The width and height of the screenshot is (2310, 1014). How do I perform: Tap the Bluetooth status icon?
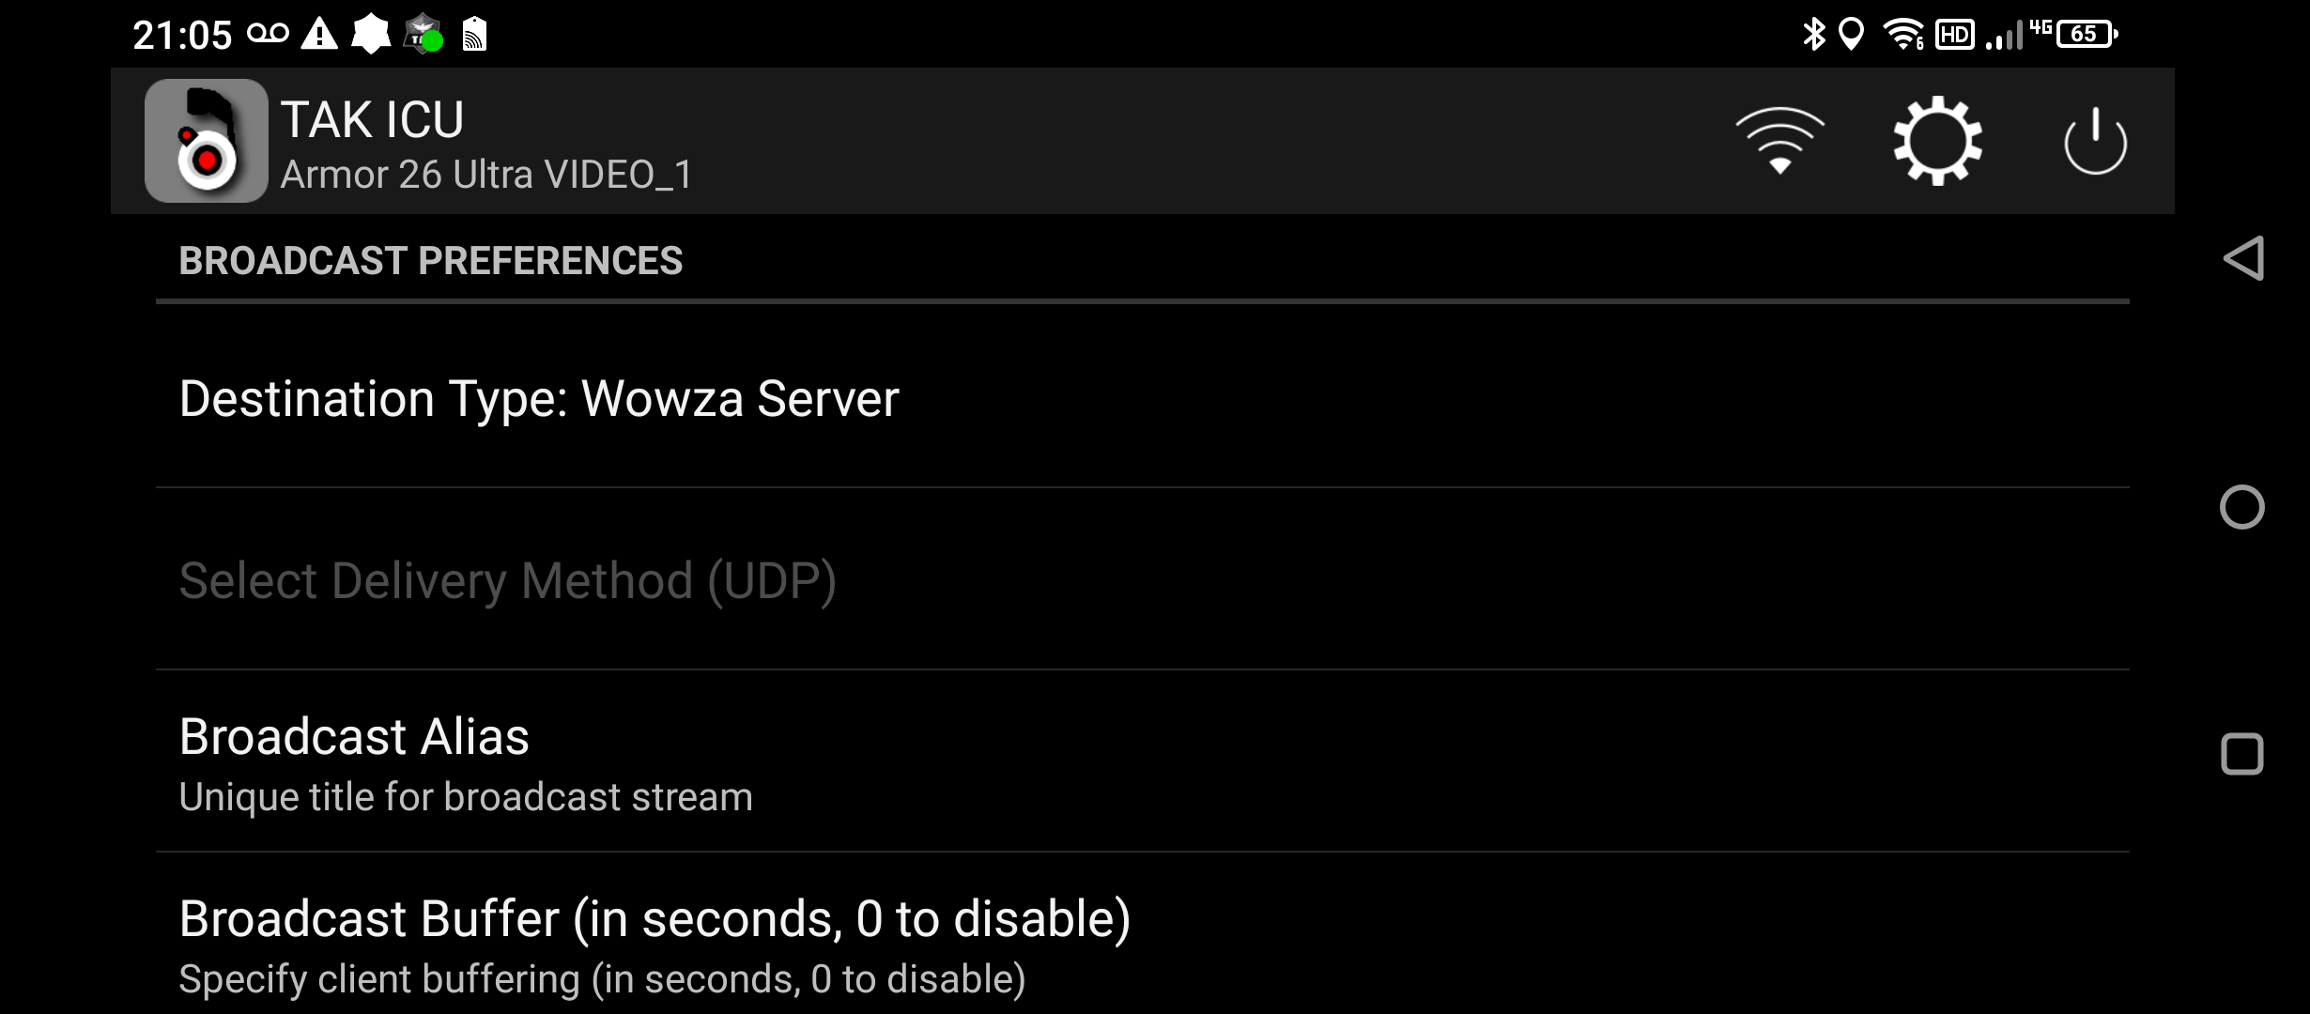(x=1814, y=35)
